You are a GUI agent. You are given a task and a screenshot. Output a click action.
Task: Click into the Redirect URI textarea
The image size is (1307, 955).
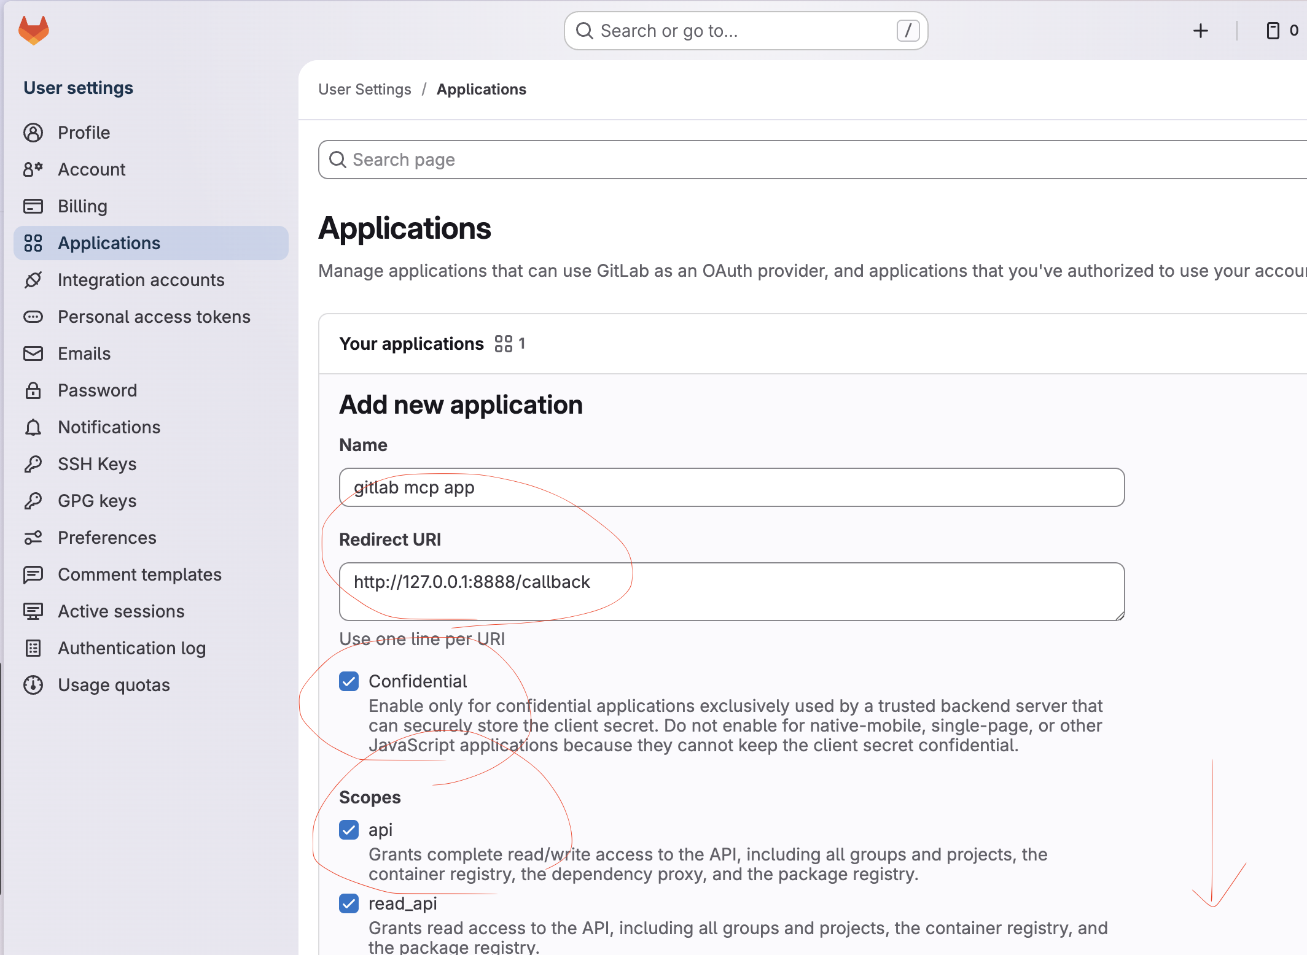pos(732,592)
